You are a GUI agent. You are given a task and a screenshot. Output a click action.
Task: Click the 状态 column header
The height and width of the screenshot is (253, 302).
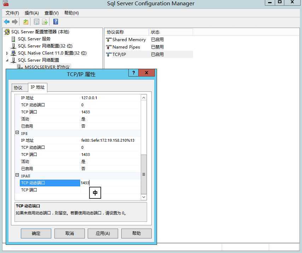coord(171,32)
